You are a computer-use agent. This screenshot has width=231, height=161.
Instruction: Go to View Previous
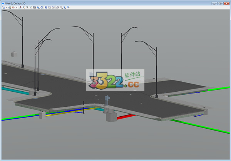tap(50, 7)
